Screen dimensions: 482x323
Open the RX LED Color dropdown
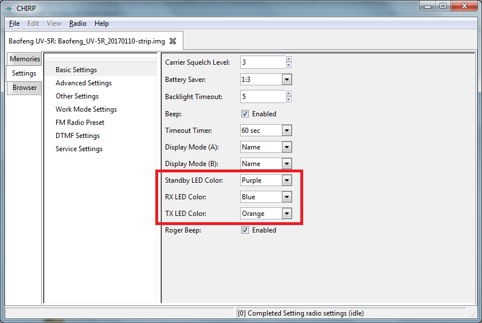pyautogui.click(x=287, y=197)
